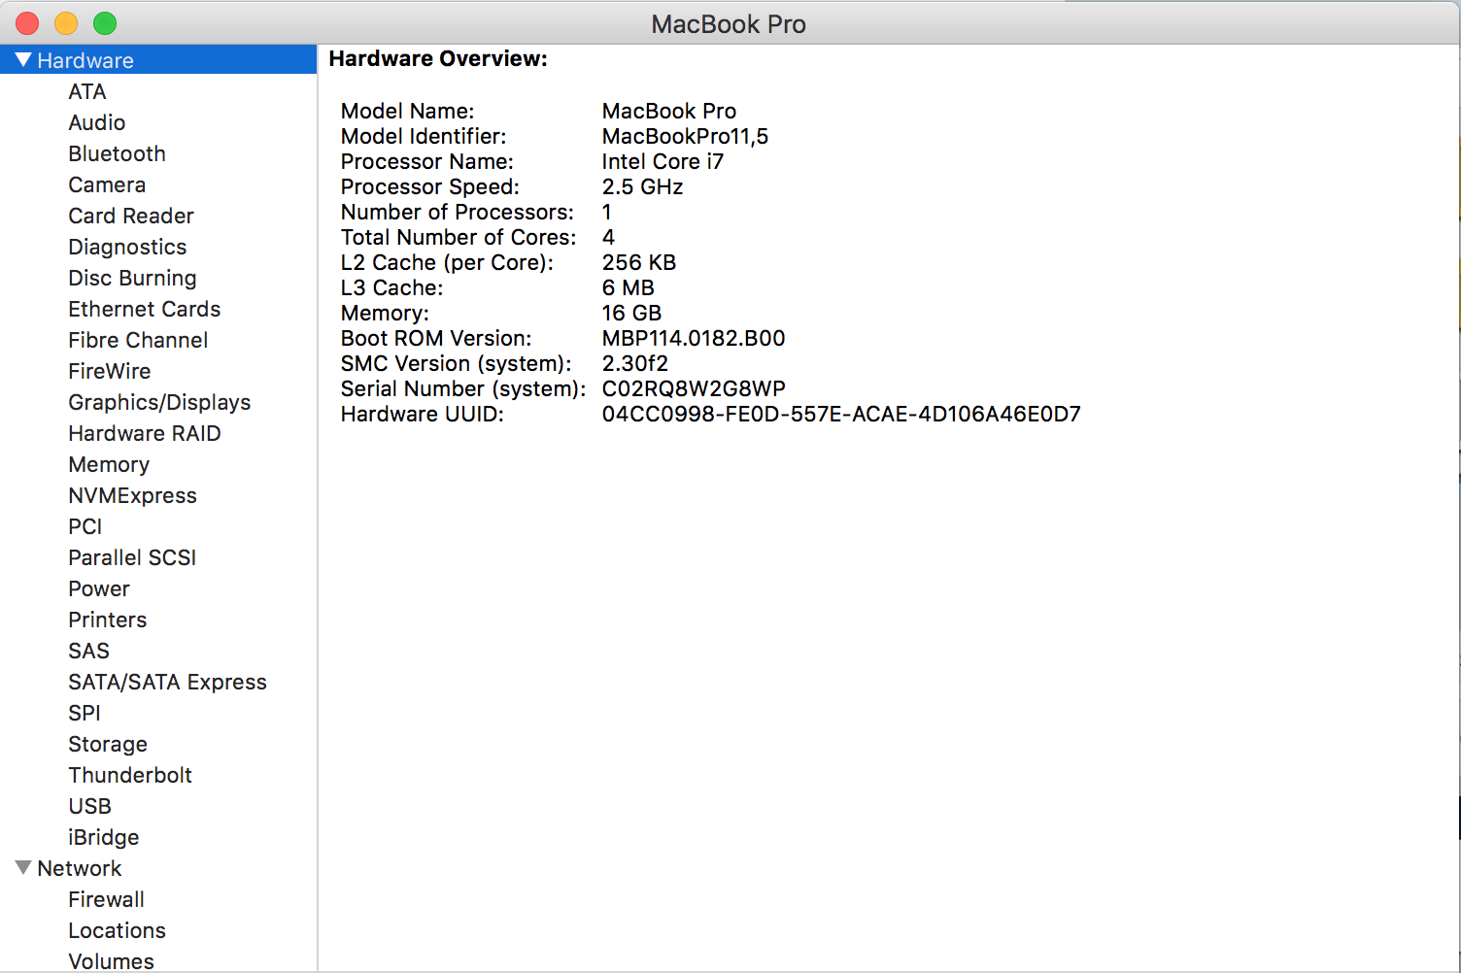Click the Hardware UUID value
The height and width of the screenshot is (973, 1461).
pyautogui.click(x=841, y=414)
